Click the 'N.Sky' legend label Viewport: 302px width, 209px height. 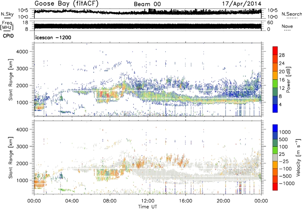tap(7, 14)
